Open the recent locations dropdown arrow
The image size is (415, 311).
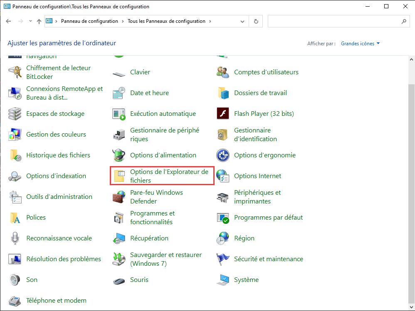pos(30,21)
